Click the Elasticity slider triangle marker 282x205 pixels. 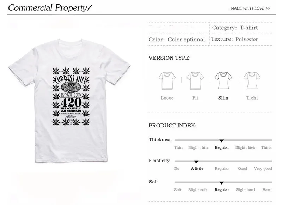196,162
